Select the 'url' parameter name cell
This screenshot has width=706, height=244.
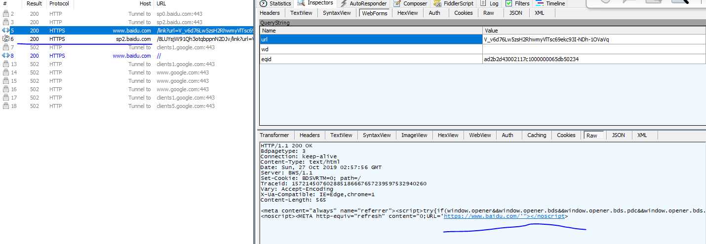pyautogui.click(x=371, y=39)
